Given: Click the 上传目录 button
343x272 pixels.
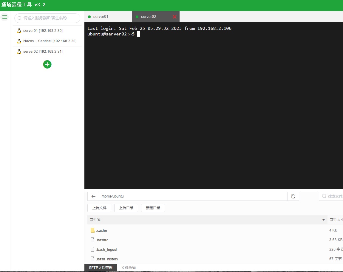Looking at the screenshot, I should (126, 208).
